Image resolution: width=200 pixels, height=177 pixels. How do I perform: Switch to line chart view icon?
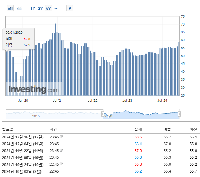[19, 8]
